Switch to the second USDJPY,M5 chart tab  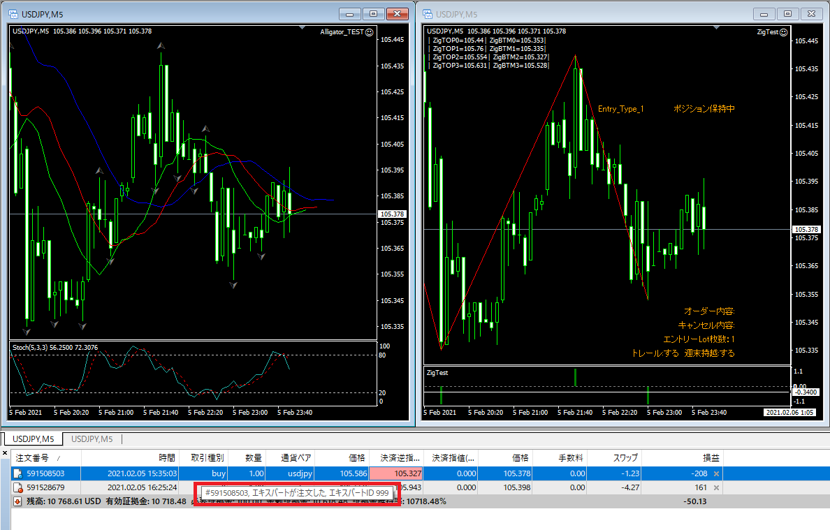(x=92, y=439)
